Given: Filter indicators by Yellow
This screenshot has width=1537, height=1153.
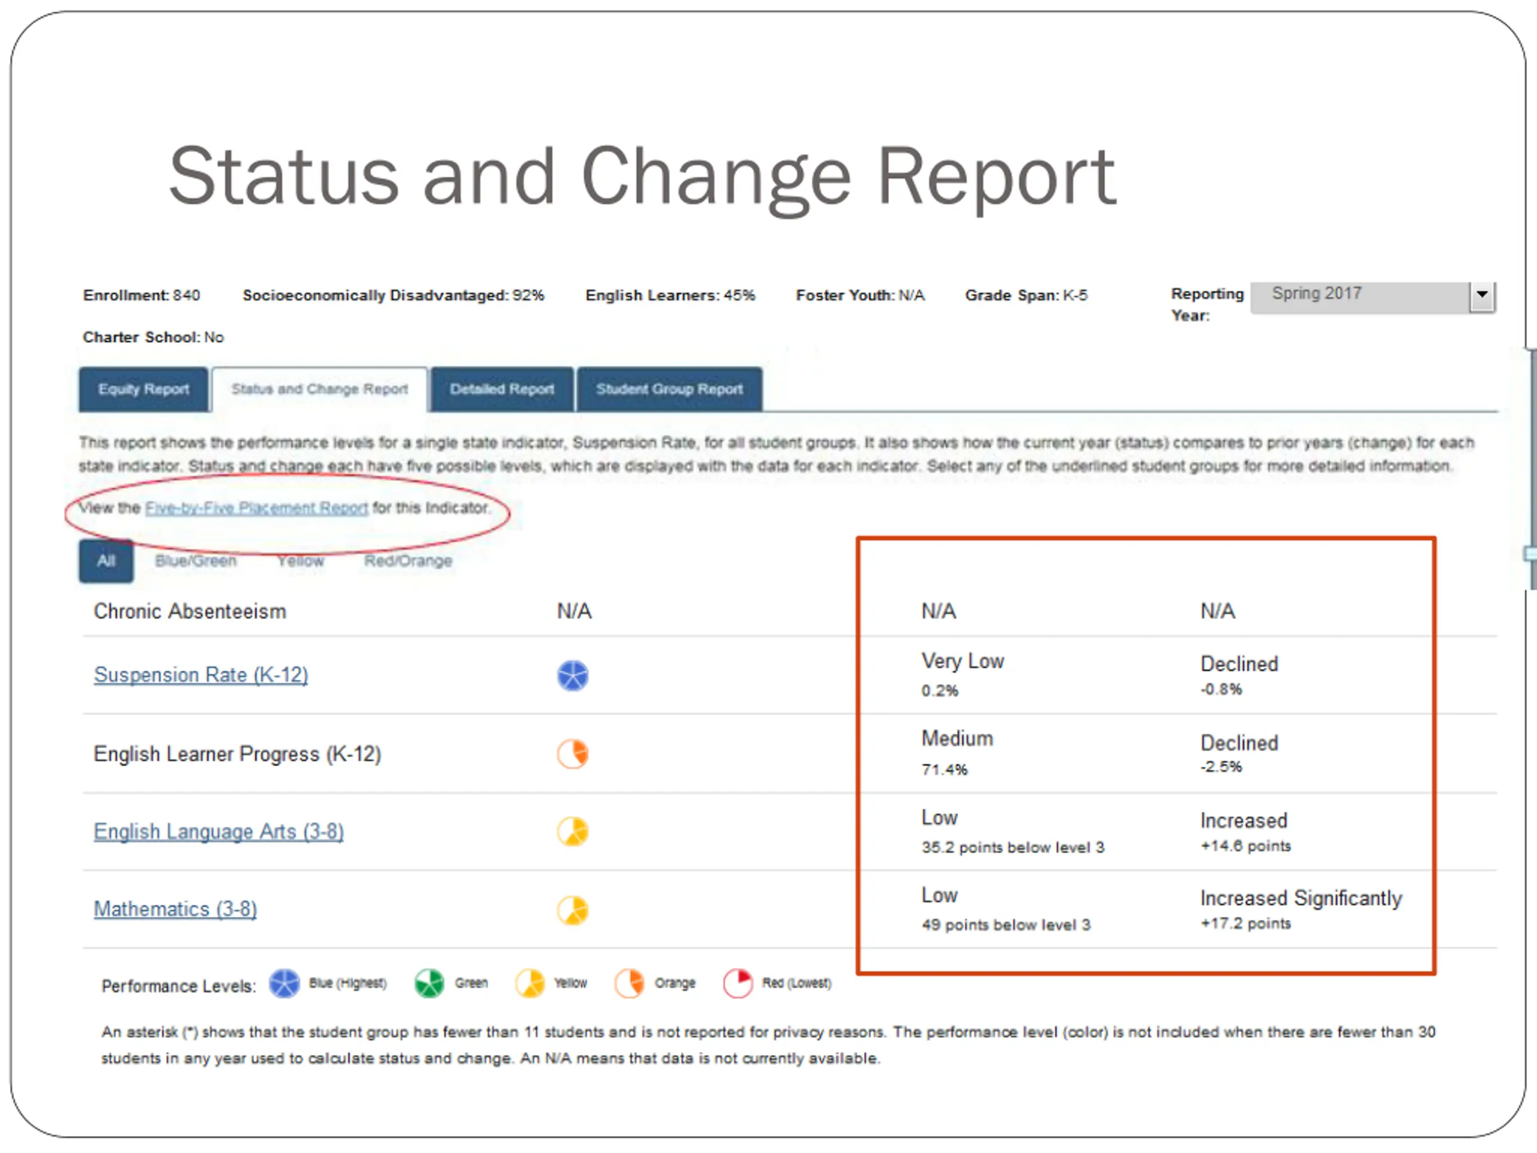Looking at the screenshot, I should coord(300,560).
